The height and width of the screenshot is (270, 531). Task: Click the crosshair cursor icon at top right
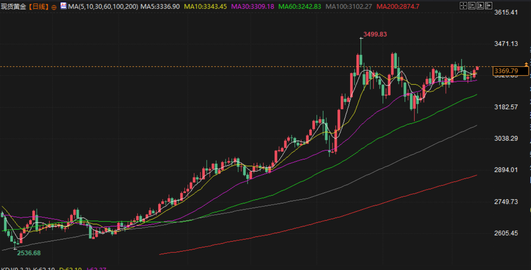click(463, 5)
